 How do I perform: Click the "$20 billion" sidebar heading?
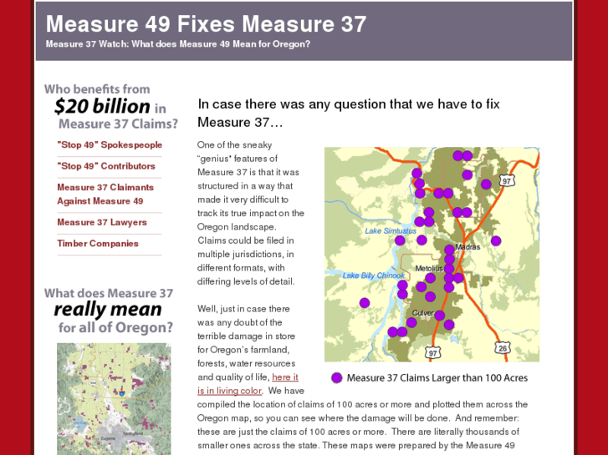point(102,106)
